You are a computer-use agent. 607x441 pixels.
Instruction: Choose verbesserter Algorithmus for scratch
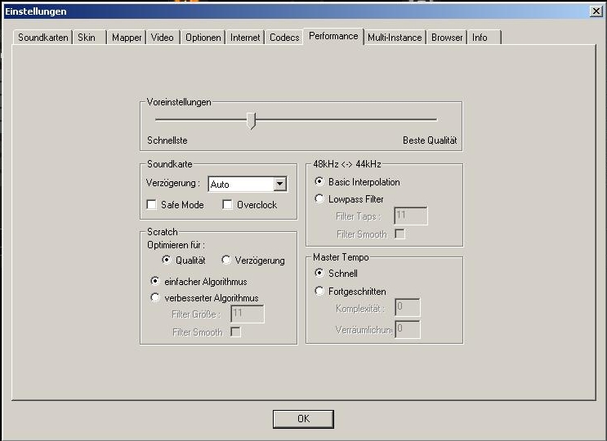tap(155, 298)
